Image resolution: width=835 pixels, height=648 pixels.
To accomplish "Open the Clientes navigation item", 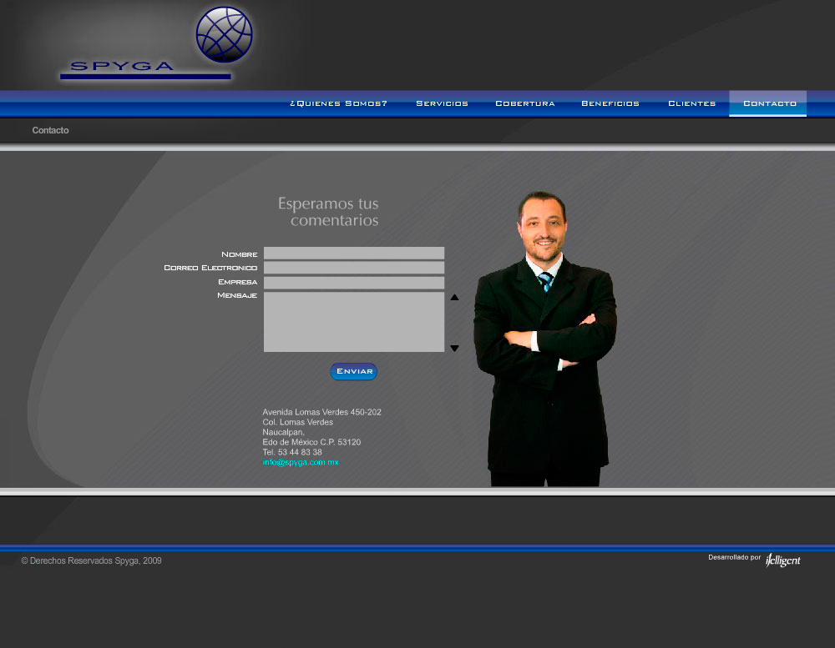I will tap(691, 103).
